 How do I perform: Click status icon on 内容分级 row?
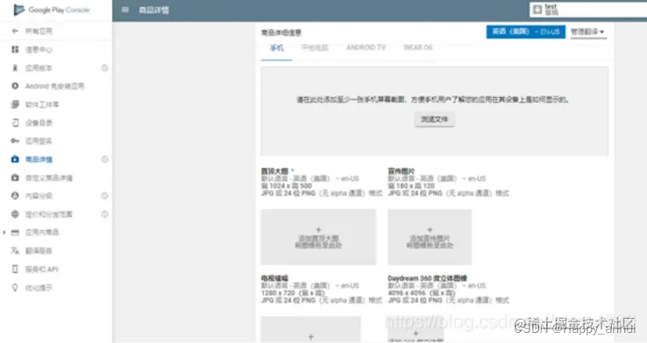105,196
